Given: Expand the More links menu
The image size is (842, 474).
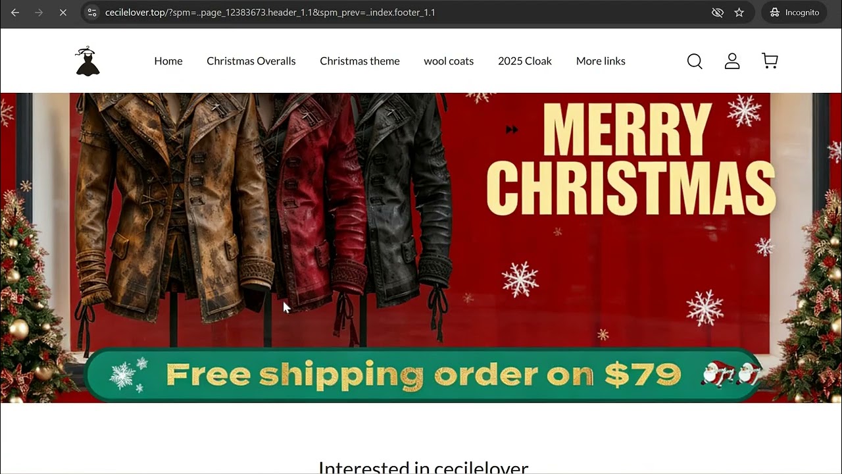Looking at the screenshot, I should pos(601,61).
